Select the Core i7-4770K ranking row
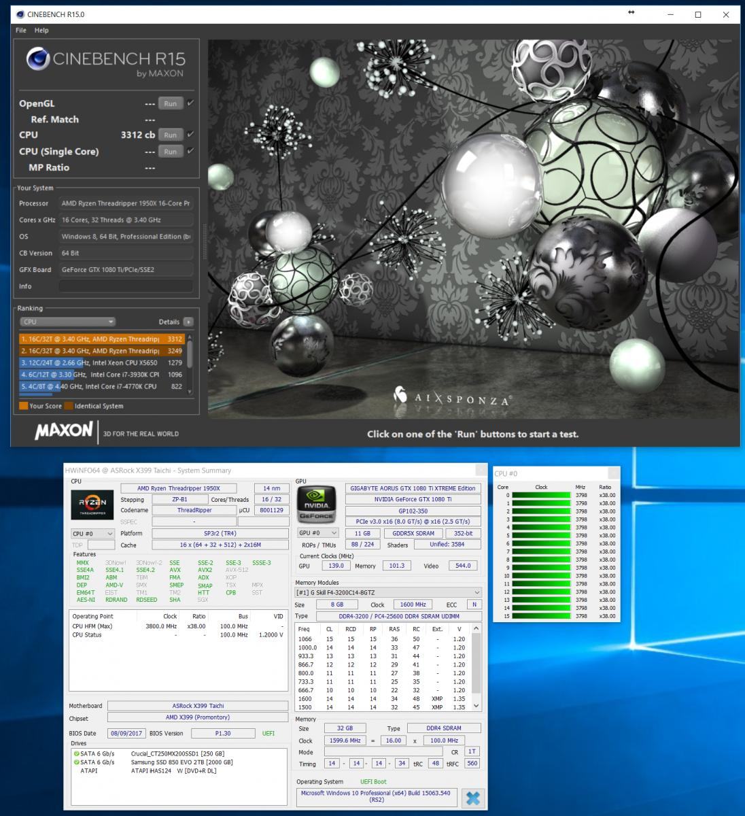This screenshot has width=745, height=816. [x=102, y=386]
